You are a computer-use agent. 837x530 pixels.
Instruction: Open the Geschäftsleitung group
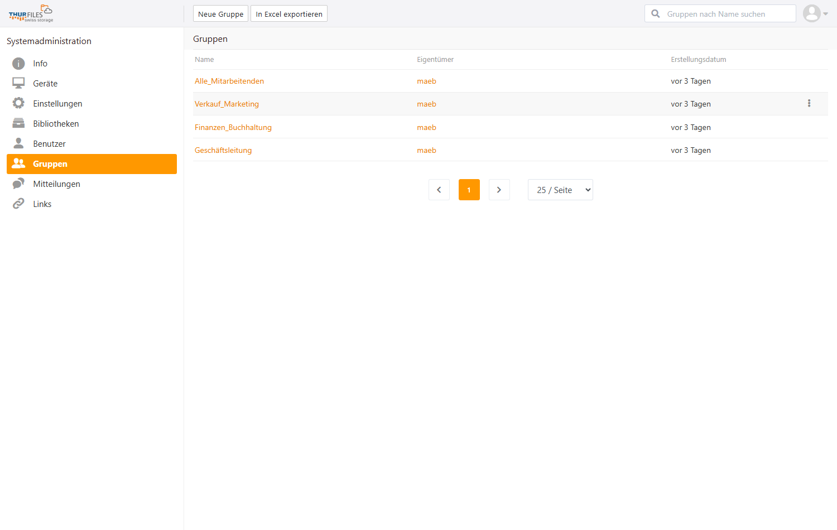[223, 150]
